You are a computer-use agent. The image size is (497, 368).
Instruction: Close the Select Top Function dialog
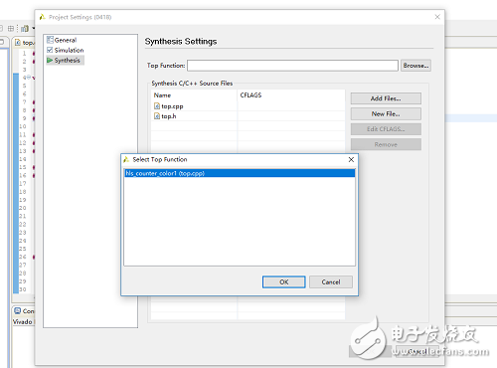pos(351,159)
